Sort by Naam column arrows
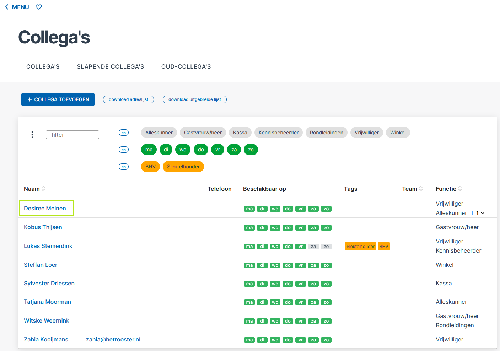Image resolution: width=500 pixels, height=351 pixels. click(43, 189)
